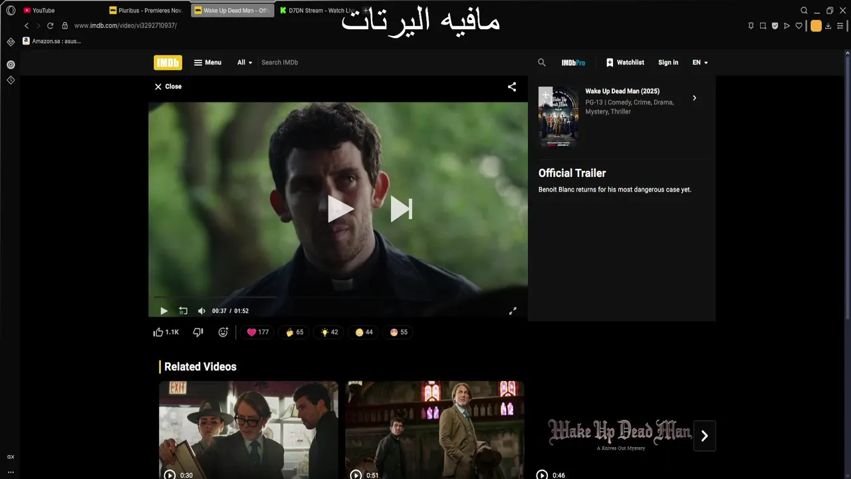View the site security lock info
851x479 pixels.
click(64, 26)
